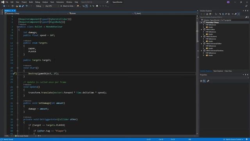This screenshot has height=141, width=250.
Task: Open the Debug configuration dropdown
Action: tap(40, 6)
